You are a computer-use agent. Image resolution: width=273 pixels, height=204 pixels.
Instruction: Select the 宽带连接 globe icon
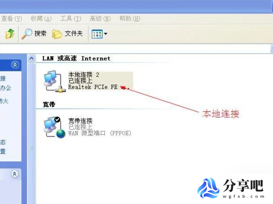54,127
